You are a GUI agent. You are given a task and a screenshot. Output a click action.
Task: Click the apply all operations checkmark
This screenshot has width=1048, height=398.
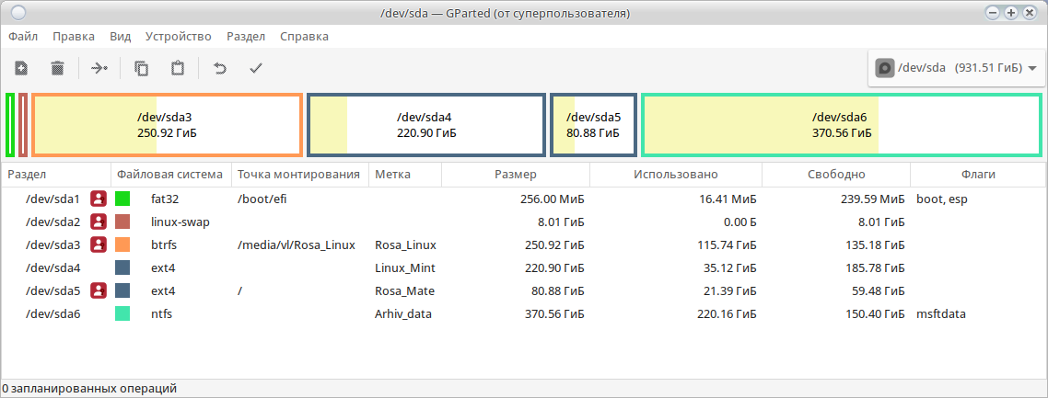pyautogui.click(x=256, y=68)
